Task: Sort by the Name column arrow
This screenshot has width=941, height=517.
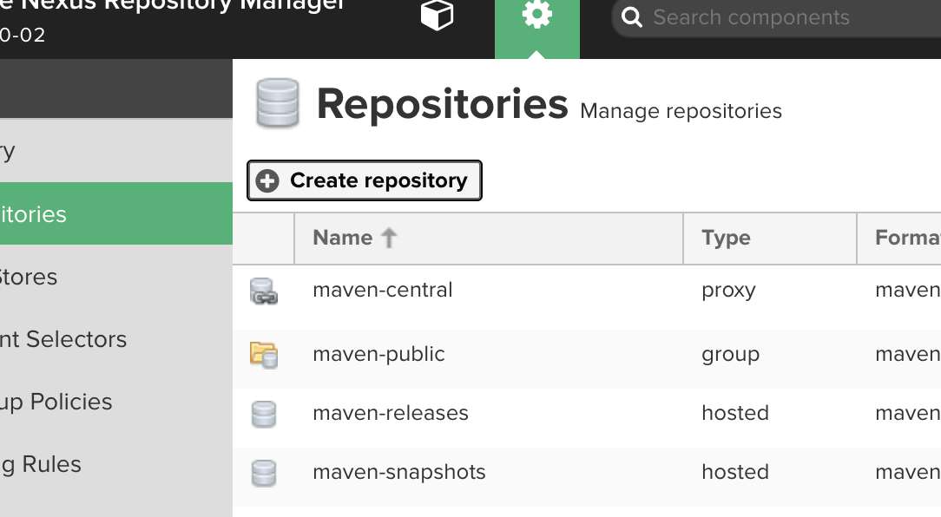Action: (389, 238)
